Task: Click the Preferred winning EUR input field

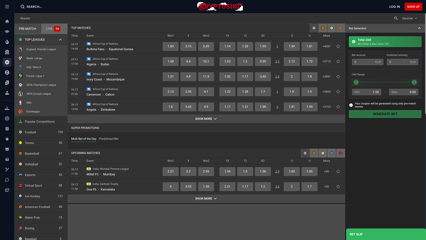Action: pyautogui.click(x=403, y=62)
